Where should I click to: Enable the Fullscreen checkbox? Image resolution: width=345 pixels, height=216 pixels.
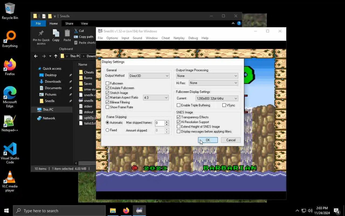pyautogui.click(x=108, y=83)
